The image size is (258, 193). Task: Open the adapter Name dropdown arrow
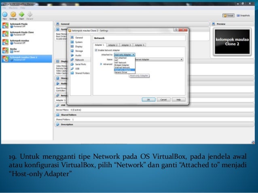click(x=181, y=60)
